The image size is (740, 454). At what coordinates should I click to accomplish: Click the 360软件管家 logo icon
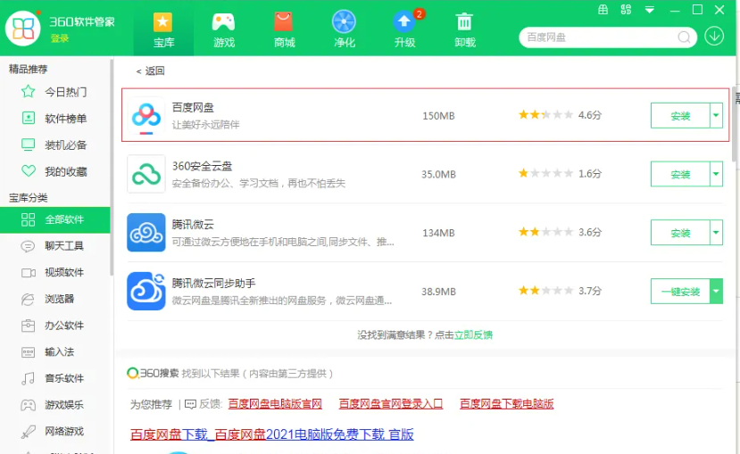(23, 28)
